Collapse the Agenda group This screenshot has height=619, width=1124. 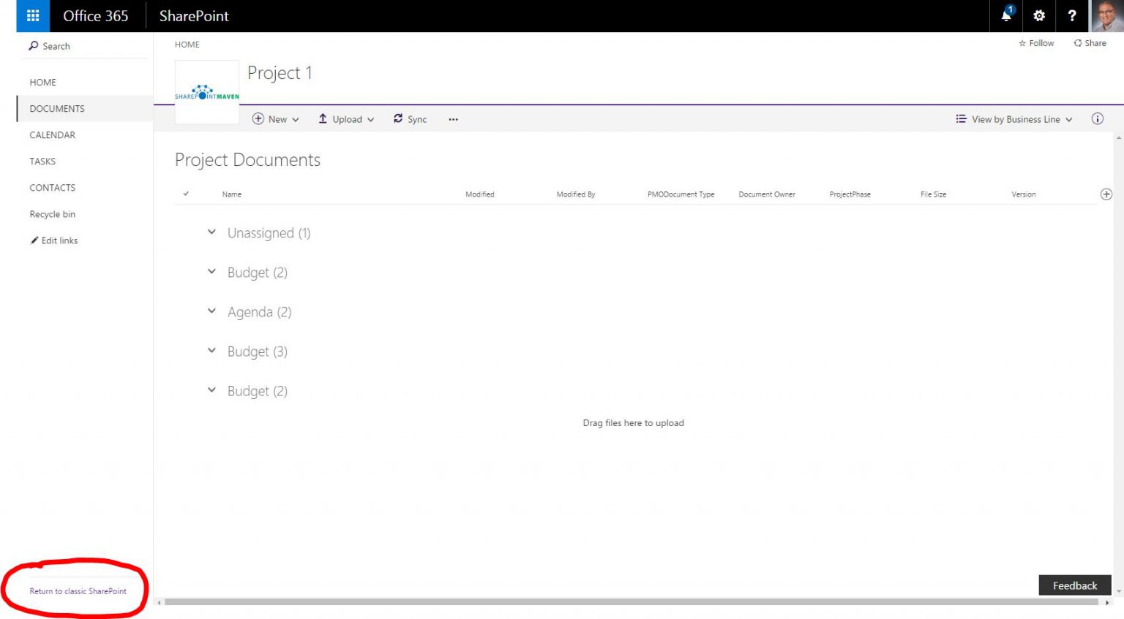point(211,311)
